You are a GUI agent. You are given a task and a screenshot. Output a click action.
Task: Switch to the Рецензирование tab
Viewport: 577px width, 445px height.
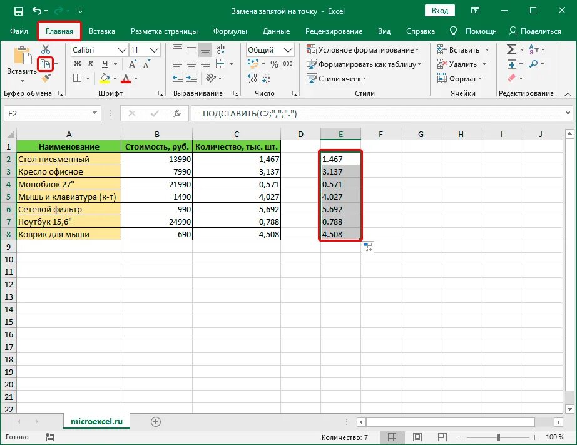334,31
